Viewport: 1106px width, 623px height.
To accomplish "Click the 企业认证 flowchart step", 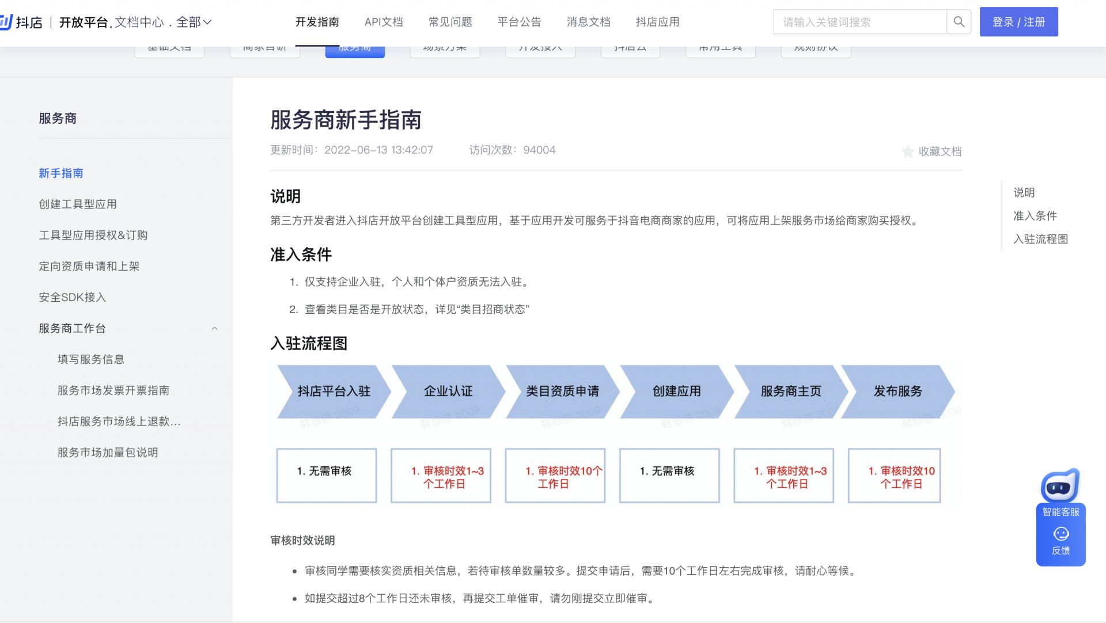I will [x=448, y=392].
